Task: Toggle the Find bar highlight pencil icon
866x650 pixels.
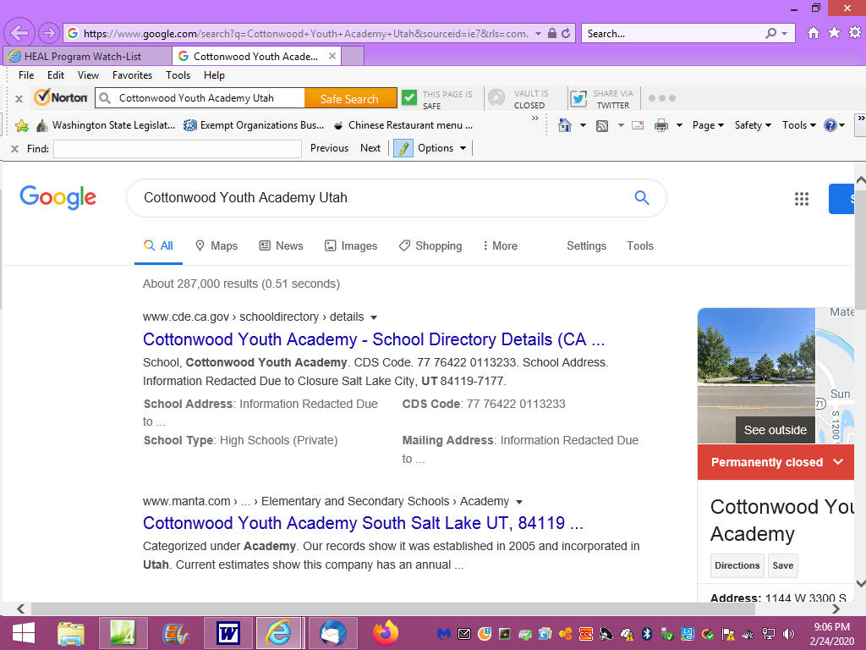Action: coord(403,148)
